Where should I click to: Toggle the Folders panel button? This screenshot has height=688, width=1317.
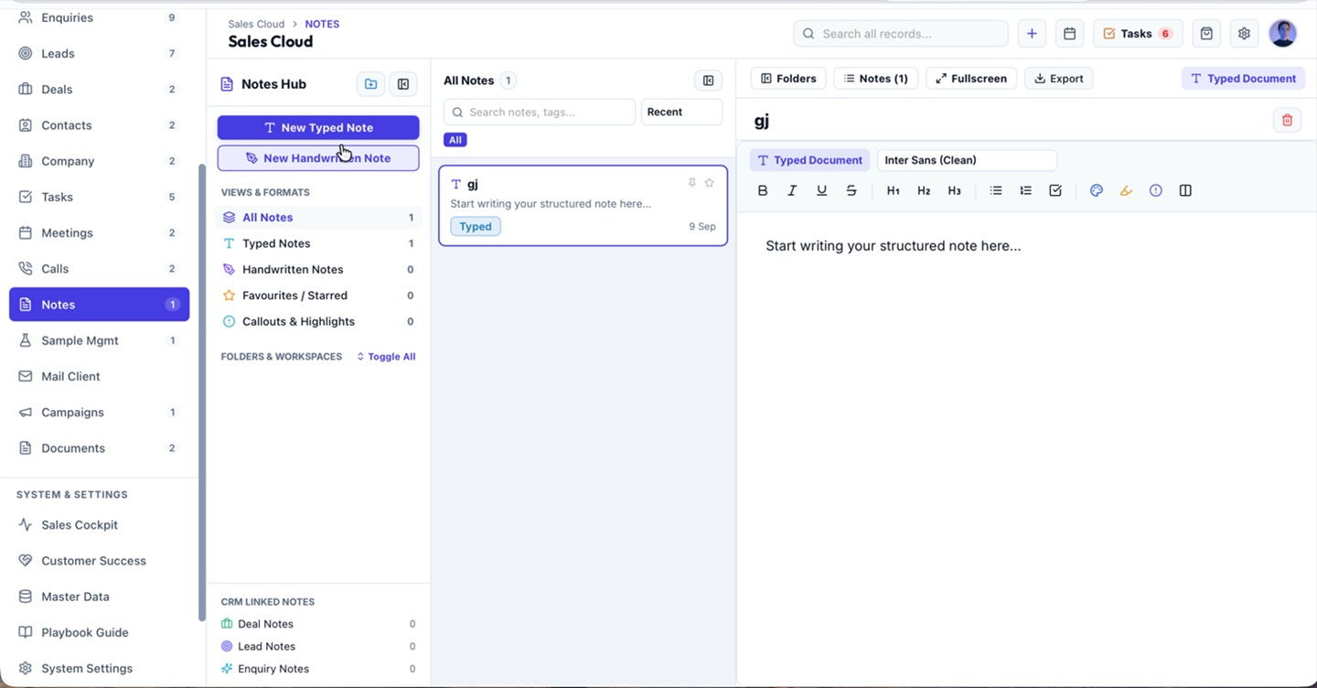[788, 79]
